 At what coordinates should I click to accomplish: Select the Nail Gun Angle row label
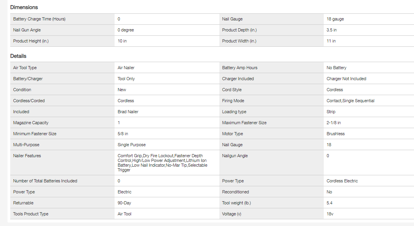(27, 30)
